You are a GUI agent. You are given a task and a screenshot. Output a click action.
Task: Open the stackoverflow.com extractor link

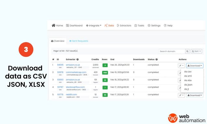point(75,87)
